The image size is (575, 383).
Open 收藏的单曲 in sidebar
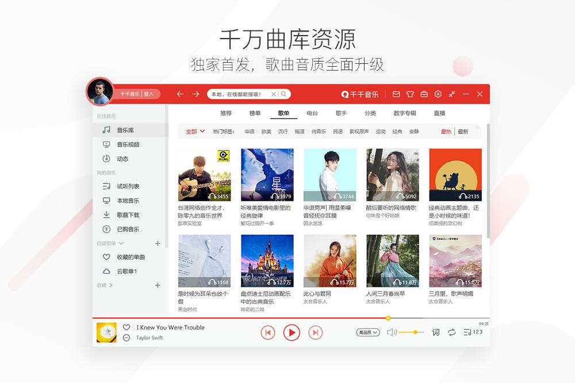pyautogui.click(x=131, y=257)
